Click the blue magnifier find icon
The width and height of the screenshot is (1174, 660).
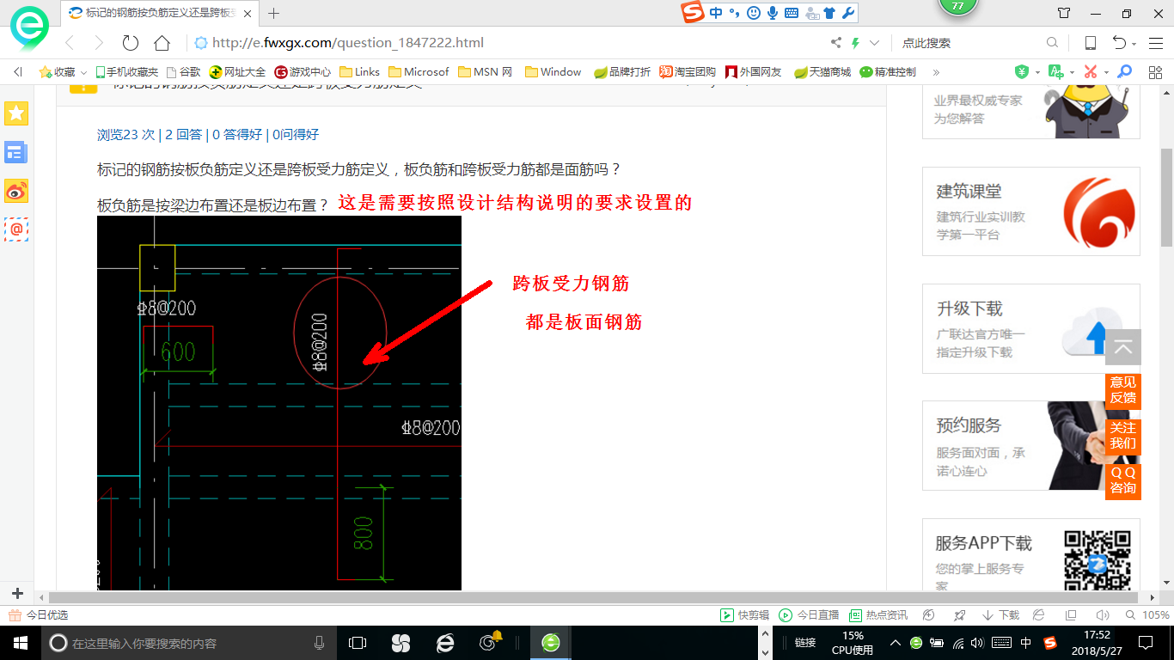(x=1124, y=72)
